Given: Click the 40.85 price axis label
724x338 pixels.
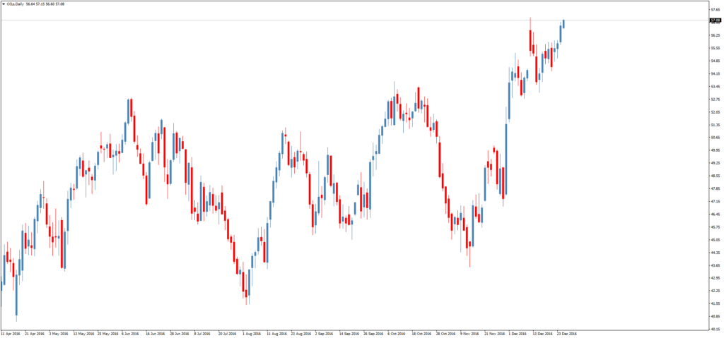Looking at the screenshot, I should (x=716, y=316).
